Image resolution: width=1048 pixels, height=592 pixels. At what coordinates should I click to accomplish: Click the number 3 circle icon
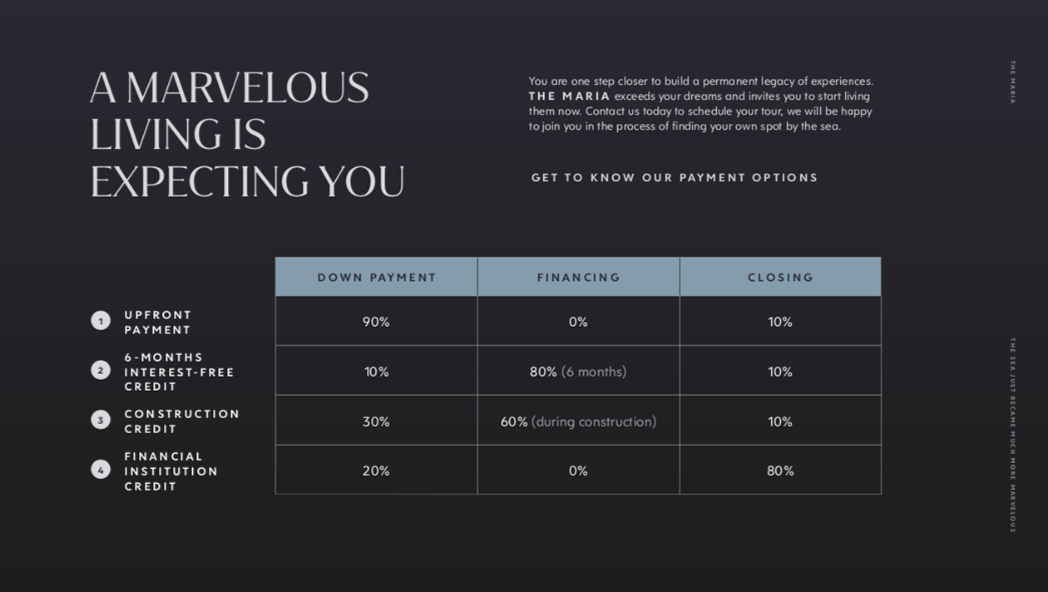pos(101,420)
